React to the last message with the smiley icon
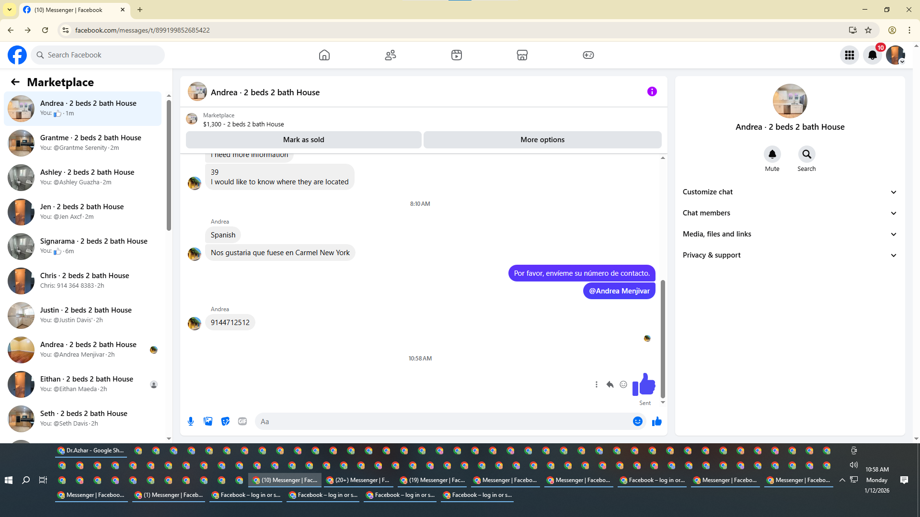 click(x=623, y=384)
